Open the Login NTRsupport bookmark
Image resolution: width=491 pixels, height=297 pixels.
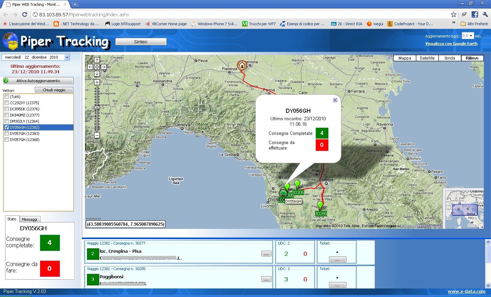point(123,24)
